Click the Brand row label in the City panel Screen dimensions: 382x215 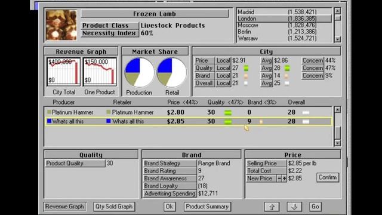pos(204,76)
